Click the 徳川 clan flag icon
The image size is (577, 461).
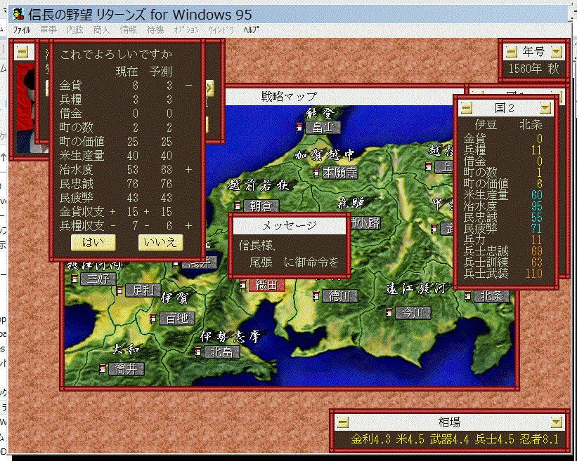click(x=316, y=295)
